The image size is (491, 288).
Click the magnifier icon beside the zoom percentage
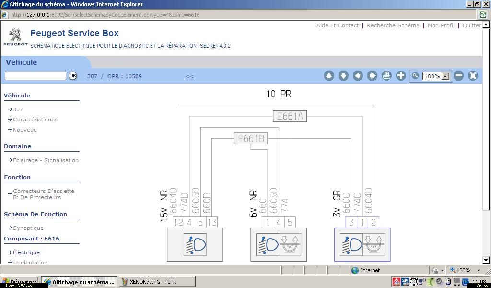pyautogui.click(x=415, y=75)
